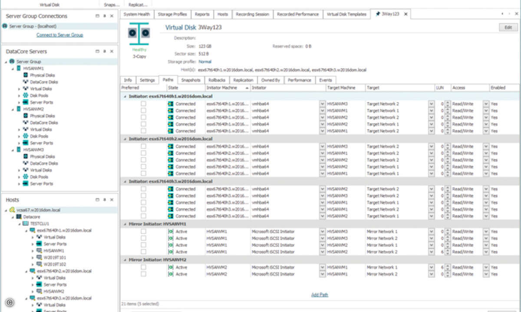Select esx67t640h1.w2016dom.local host in Hosts tree
521x312 pixels.
click(x=64, y=230)
